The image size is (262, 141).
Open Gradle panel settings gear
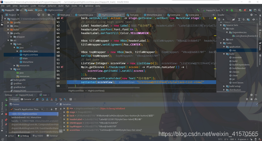251,15
